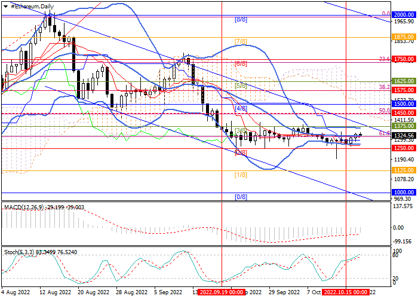Click the blue [4/8] level label

click(241, 108)
